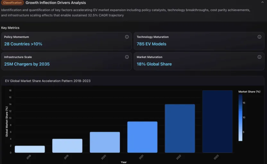
Task: Click the Key Metrics section heading
Action: pos(10,28)
